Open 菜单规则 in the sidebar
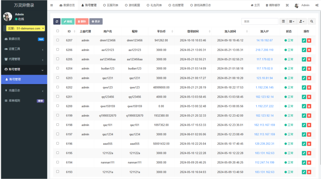Viewport: 321px width, 179px height. pos(24,101)
